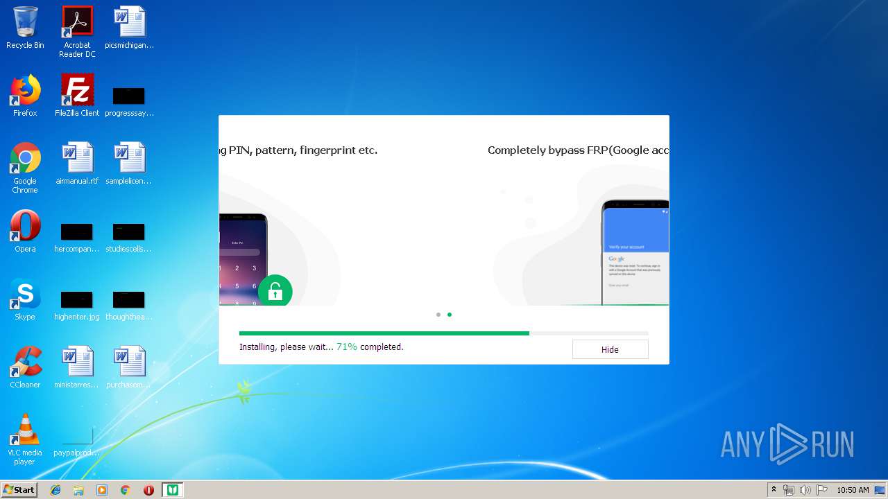This screenshot has width=888, height=499.
Task: Click the PIN lock phone image
Action: [243, 259]
